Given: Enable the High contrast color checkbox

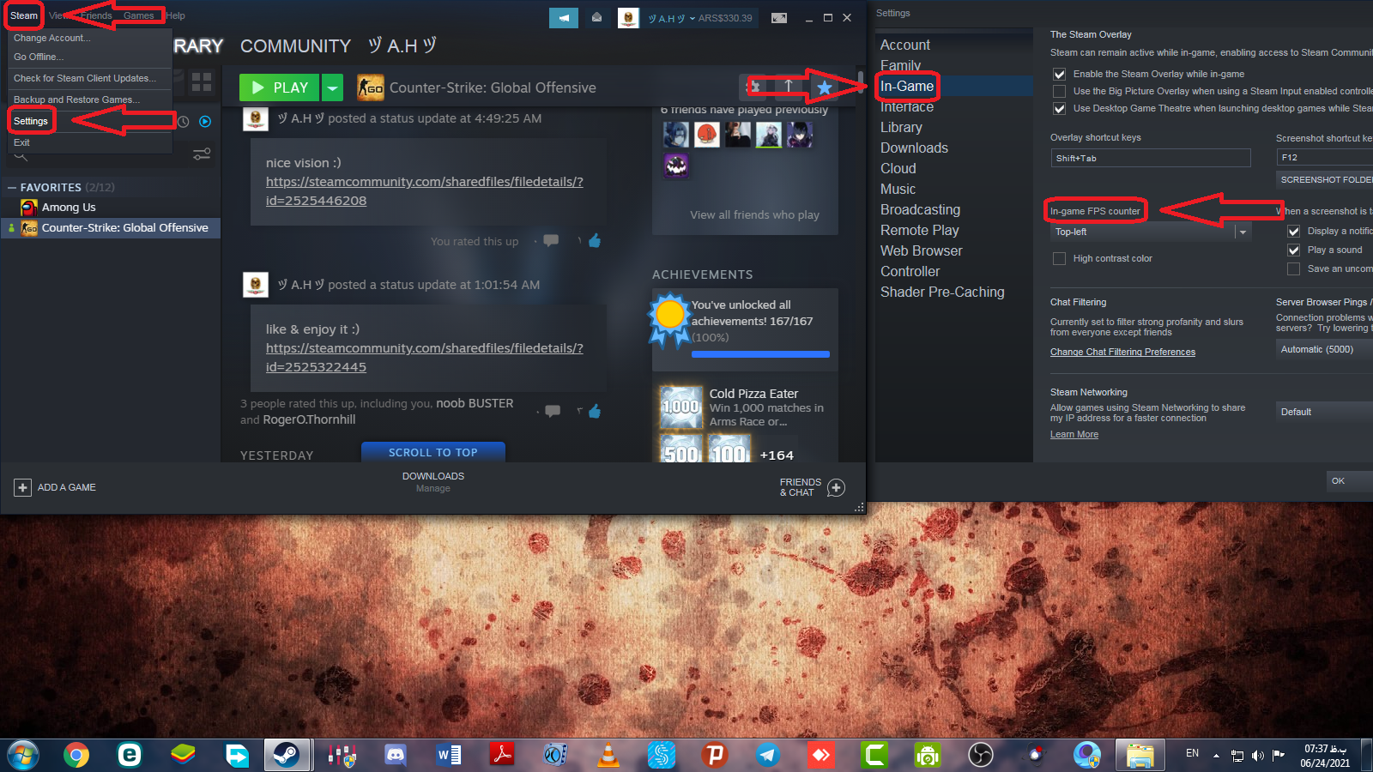Looking at the screenshot, I should 1060,259.
